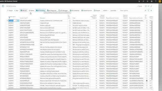The height and width of the screenshot is (91, 162).
Task: Open row options for CREATEFULFILLMENT
Action: [18, 21]
